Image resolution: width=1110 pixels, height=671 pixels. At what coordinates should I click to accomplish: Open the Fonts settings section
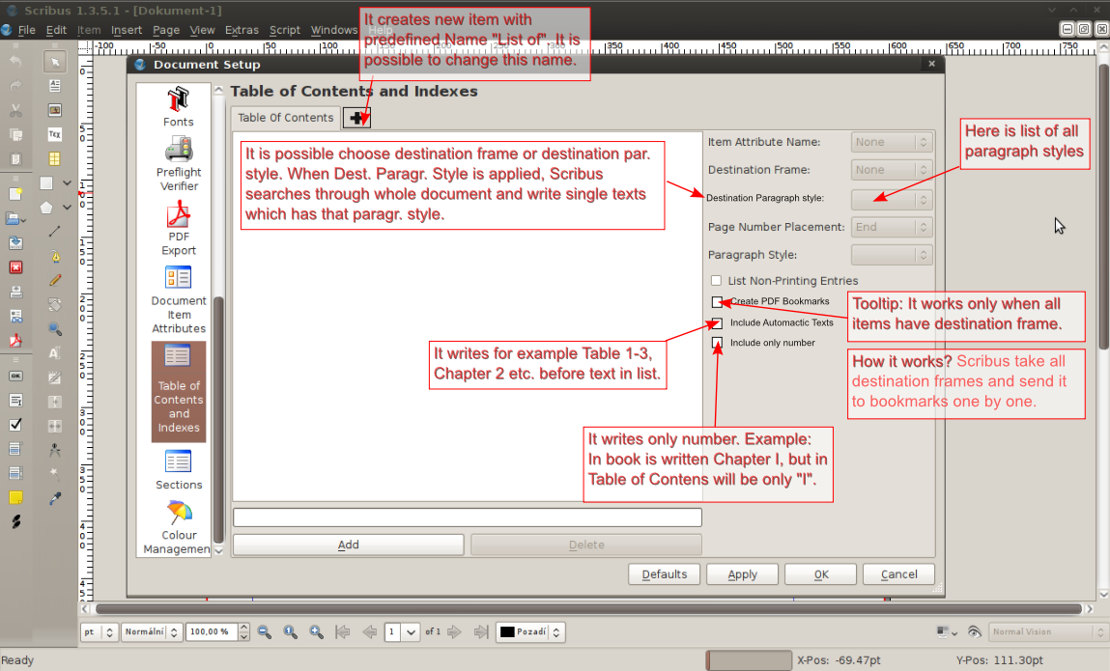pos(178,106)
